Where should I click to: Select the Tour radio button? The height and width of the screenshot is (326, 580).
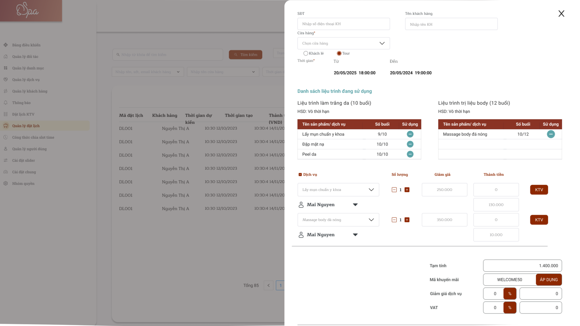click(x=339, y=53)
